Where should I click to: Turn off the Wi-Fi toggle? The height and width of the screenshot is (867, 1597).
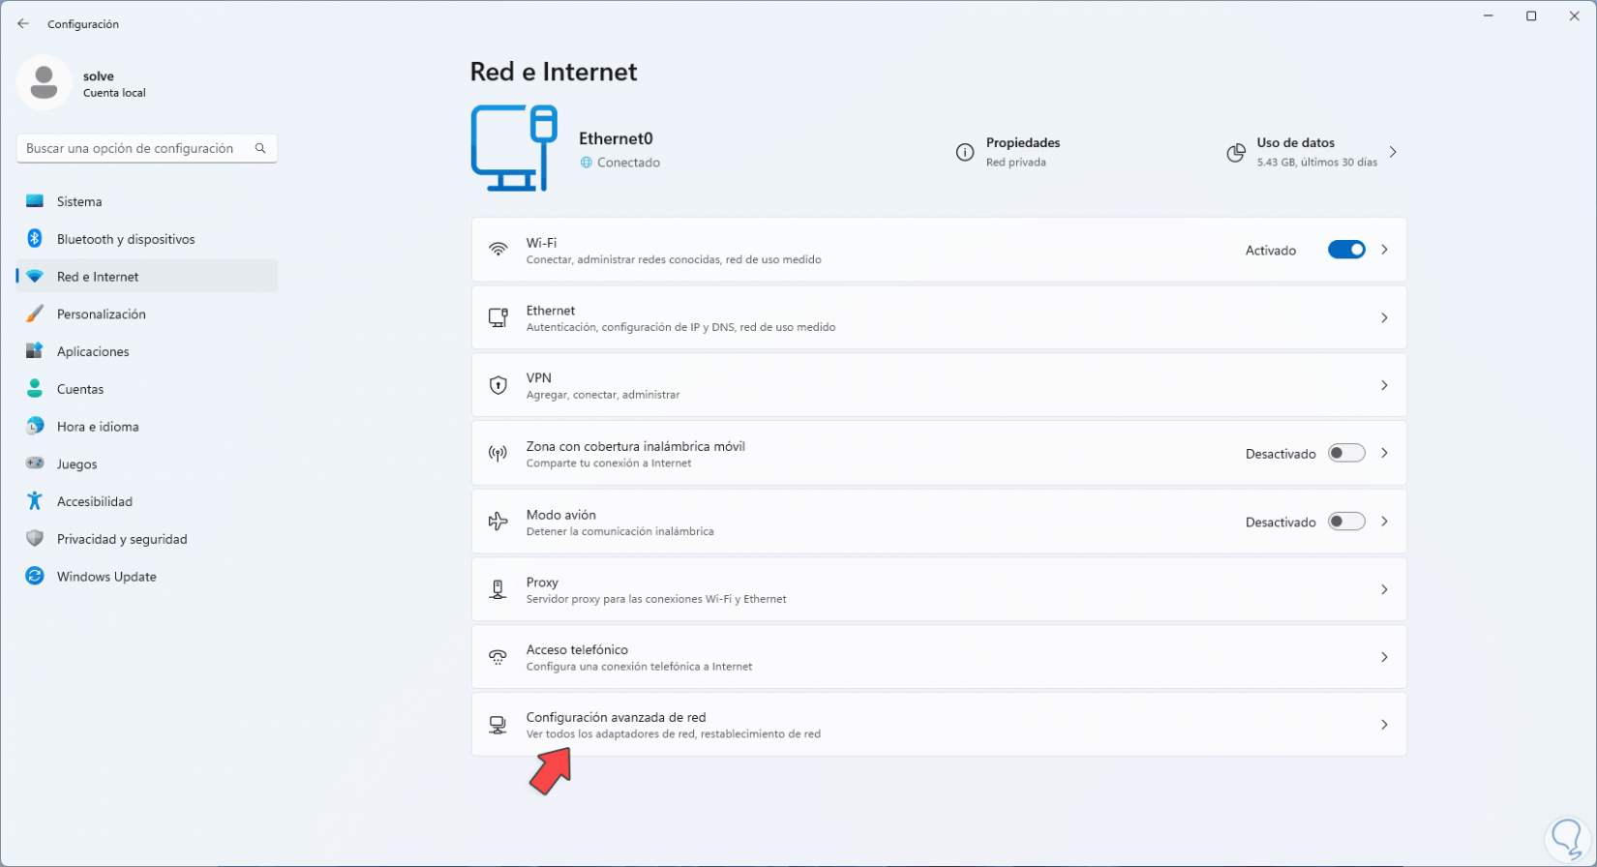click(1346, 250)
